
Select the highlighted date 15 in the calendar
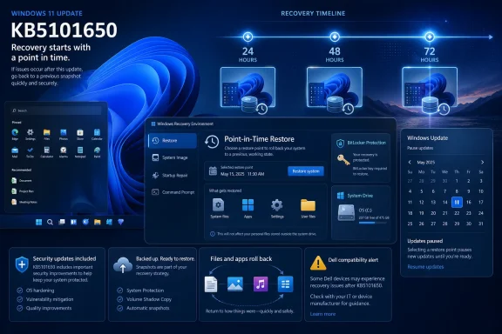pyautogui.click(x=457, y=202)
